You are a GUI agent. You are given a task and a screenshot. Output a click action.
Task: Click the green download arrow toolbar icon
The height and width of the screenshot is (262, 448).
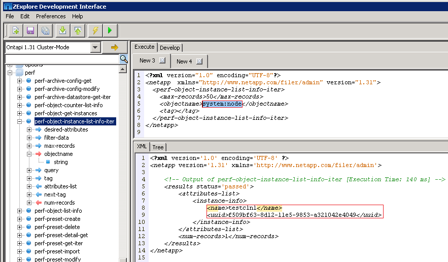62,30
